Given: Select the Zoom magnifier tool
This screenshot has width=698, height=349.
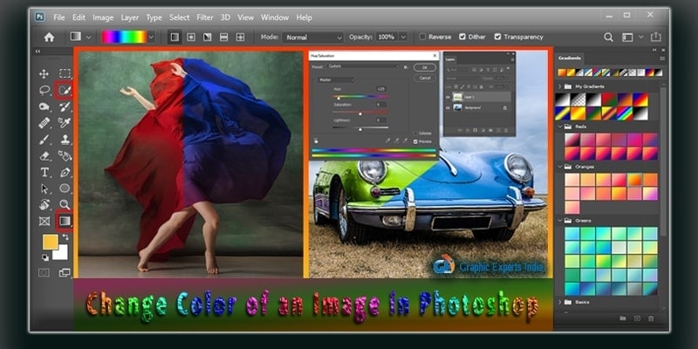Looking at the screenshot, I should [x=65, y=204].
